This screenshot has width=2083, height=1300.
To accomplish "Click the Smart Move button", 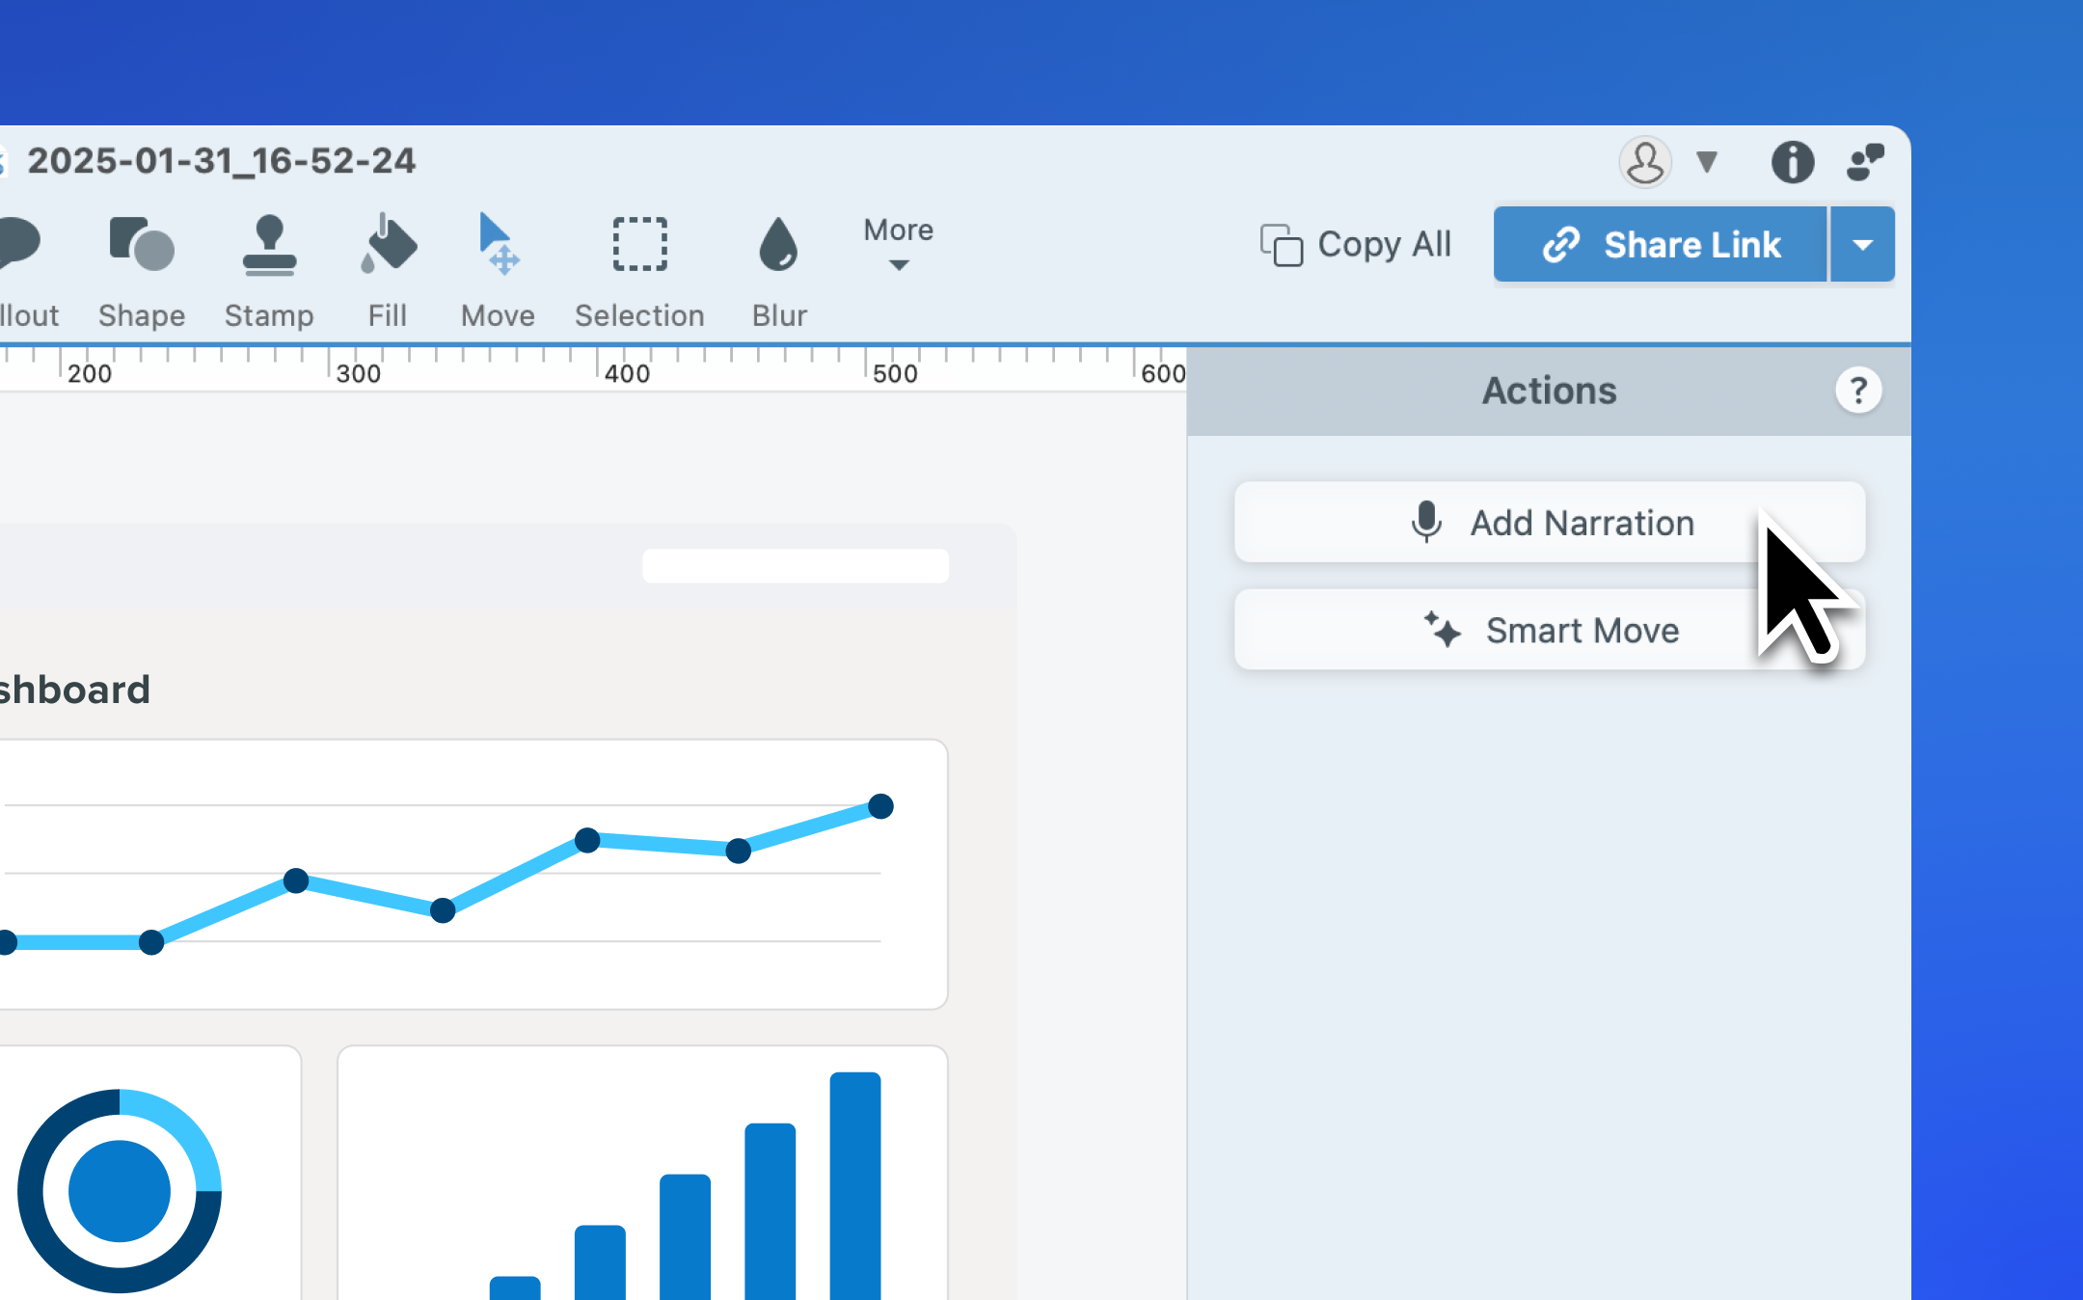I will pos(1549,631).
